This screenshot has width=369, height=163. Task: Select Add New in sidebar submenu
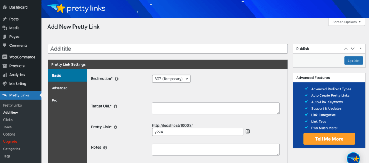(10, 113)
